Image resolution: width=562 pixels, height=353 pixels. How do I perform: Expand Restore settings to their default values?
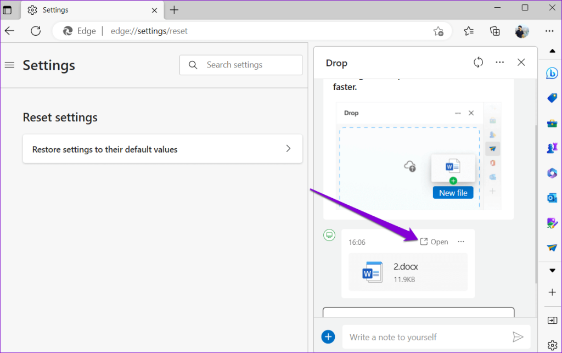pos(162,149)
